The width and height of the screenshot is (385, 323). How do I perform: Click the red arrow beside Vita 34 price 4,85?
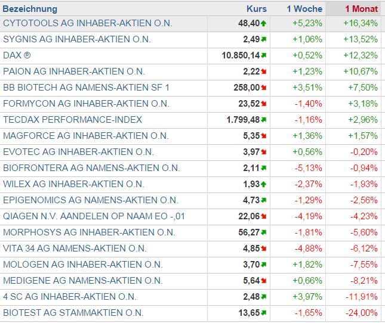point(263,249)
